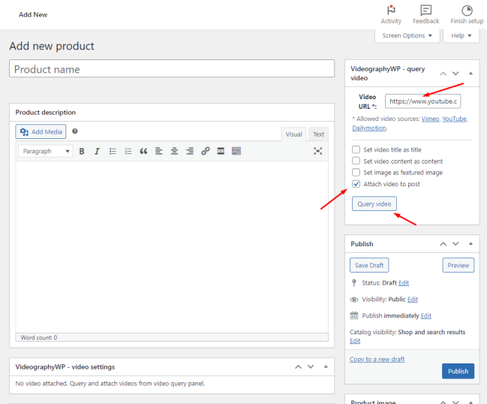Open the Dailymotion source link

[x=369, y=128]
